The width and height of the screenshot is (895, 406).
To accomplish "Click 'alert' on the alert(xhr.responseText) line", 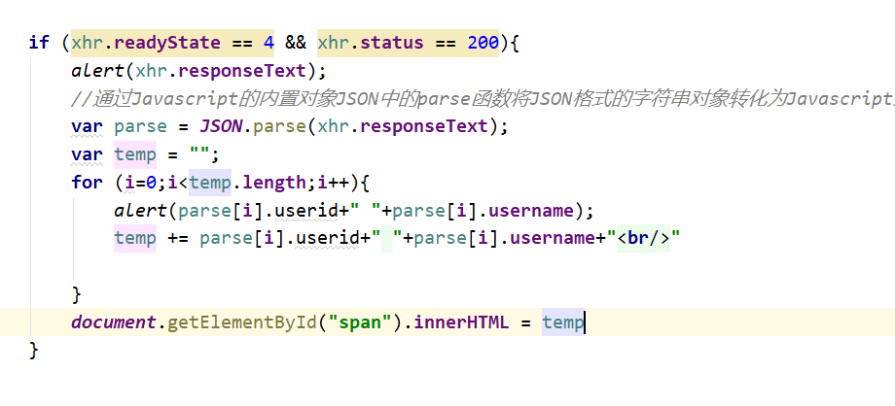I will tap(98, 71).
